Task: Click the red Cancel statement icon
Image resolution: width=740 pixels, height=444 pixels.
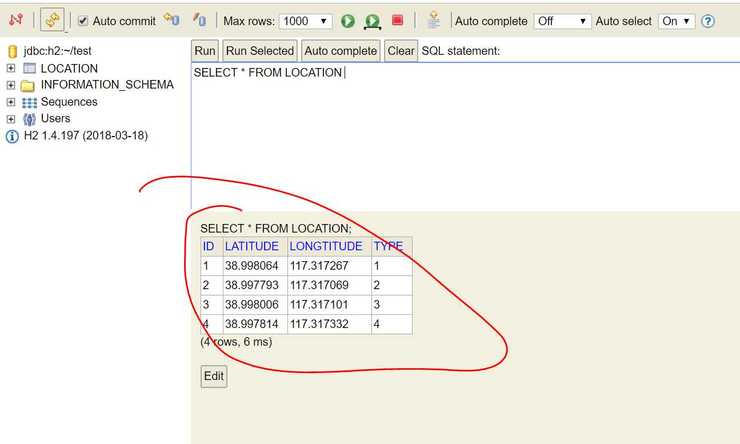Action: pos(397,20)
